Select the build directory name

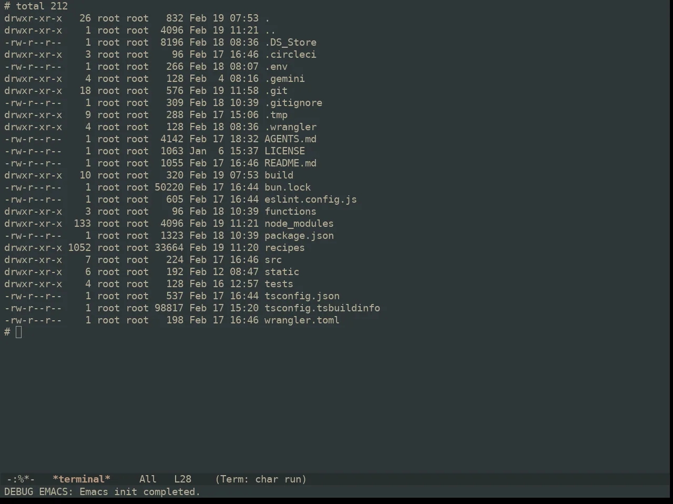(279, 175)
